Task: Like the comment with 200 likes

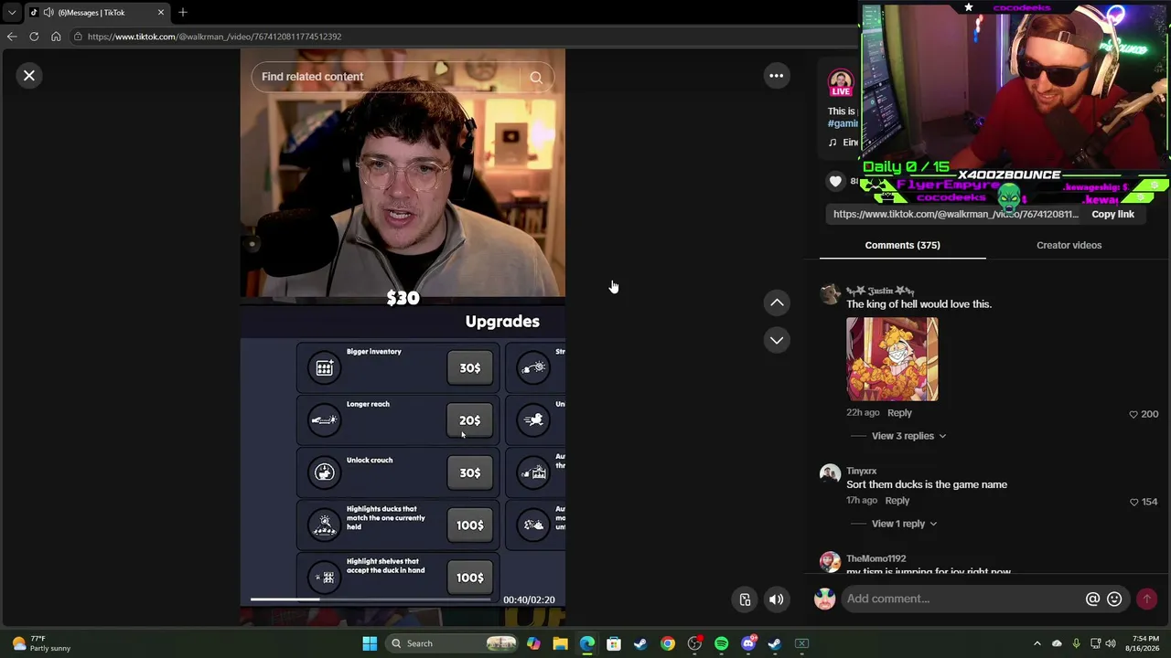Action: tap(1133, 414)
